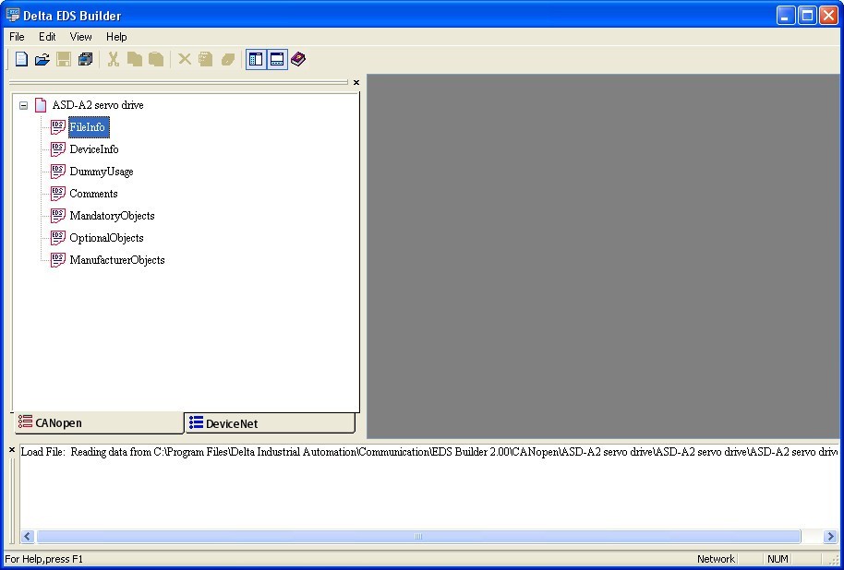The image size is (844, 570).
Task: Select OptionalObjects in the tree
Action: (x=106, y=238)
